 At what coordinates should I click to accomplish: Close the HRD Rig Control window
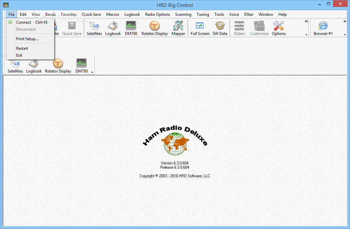point(340,4)
